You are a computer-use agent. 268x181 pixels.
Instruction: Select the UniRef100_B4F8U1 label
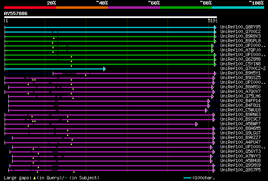click(x=240, y=106)
